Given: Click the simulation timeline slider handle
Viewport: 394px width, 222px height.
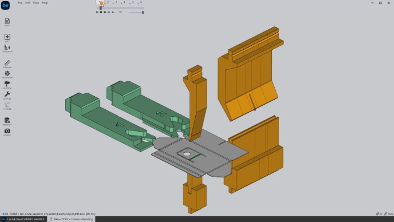Looking at the screenshot, I should click(x=100, y=8).
